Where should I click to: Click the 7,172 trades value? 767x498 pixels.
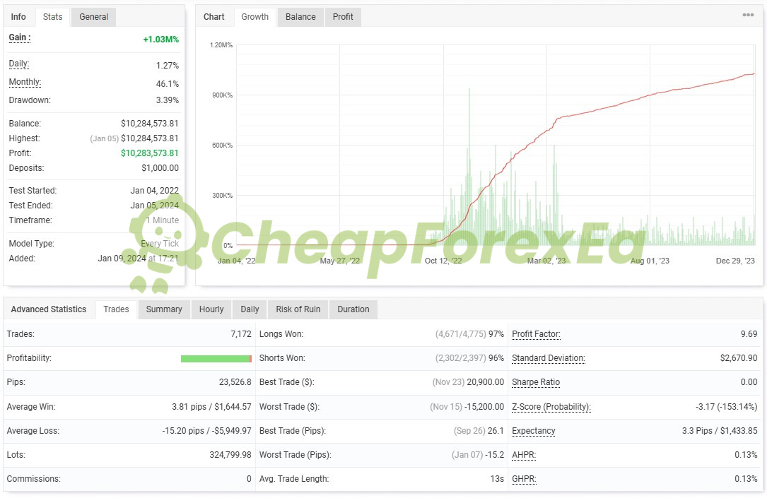[241, 334]
